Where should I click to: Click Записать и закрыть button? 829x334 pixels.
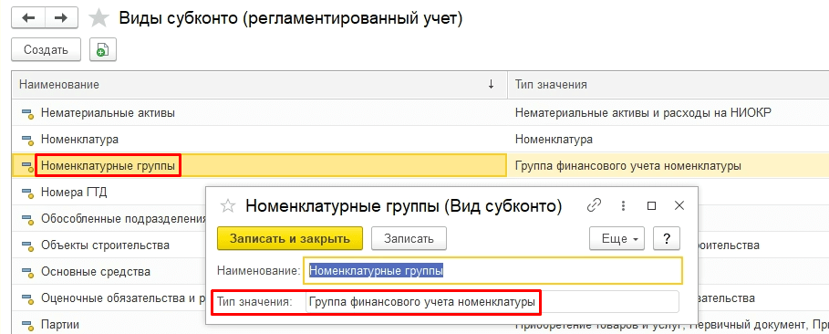[x=290, y=239]
